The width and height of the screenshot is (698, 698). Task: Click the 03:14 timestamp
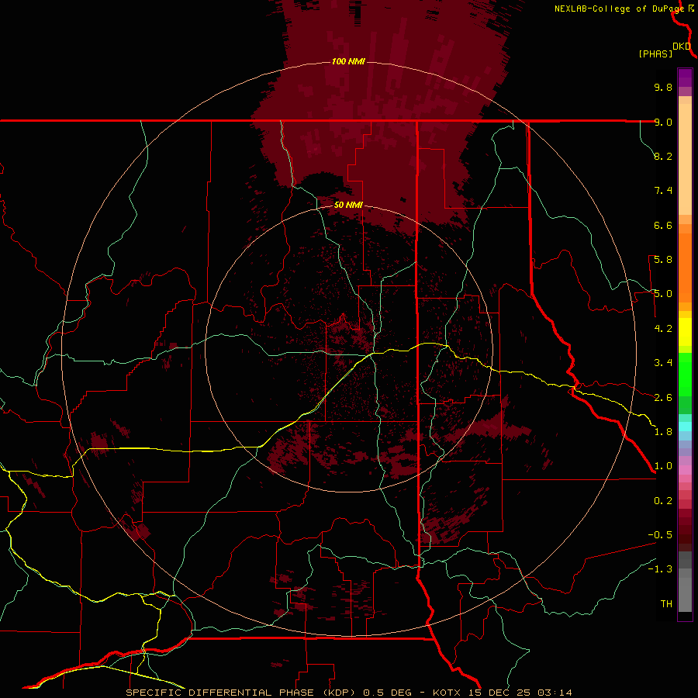[555, 693]
